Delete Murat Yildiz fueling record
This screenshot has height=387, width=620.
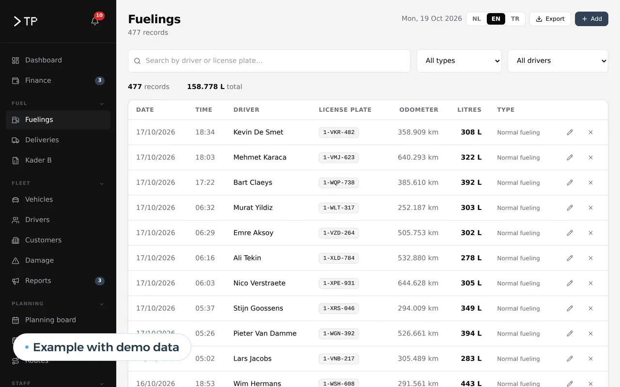coord(590,208)
